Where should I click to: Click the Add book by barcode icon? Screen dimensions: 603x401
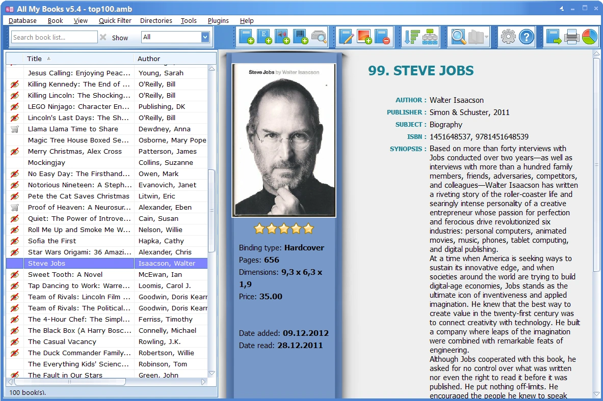300,37
